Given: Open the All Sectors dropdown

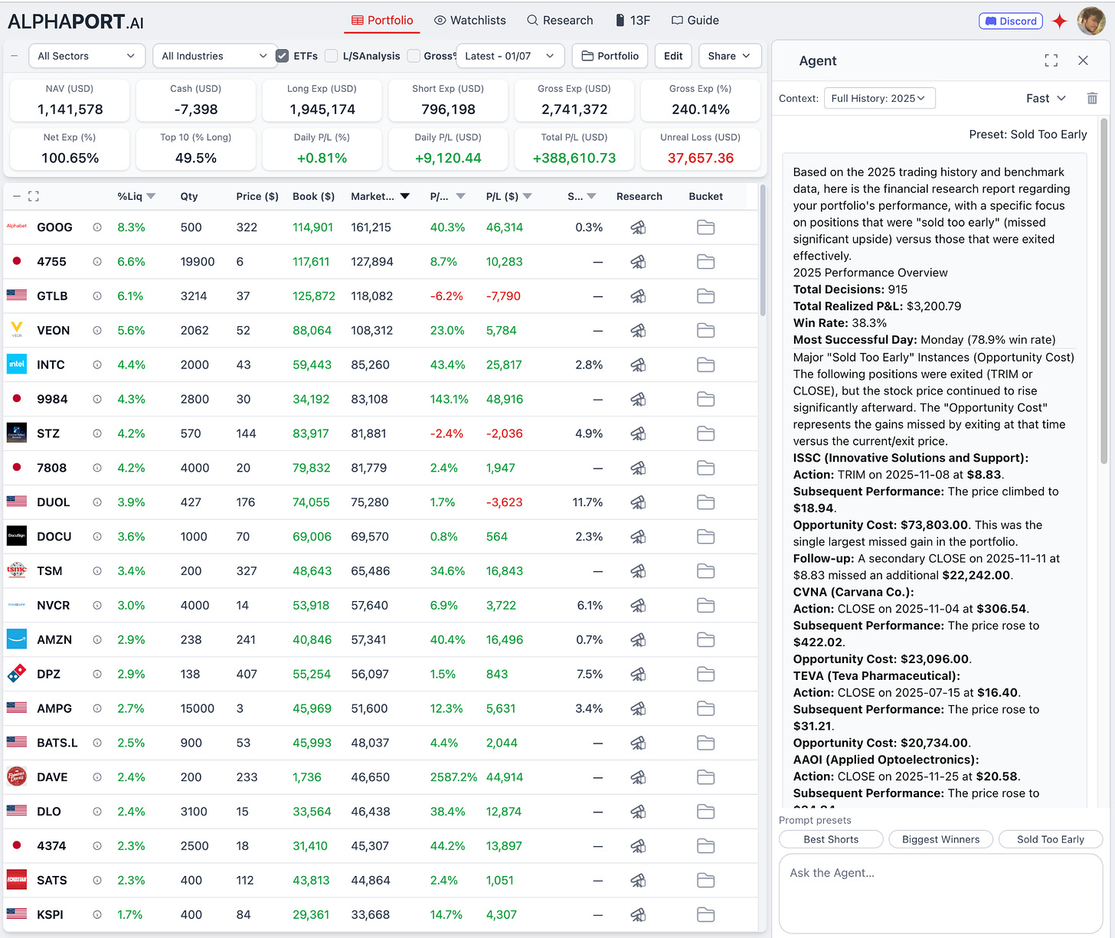Looking at the screenshot, I should [87, 56].
